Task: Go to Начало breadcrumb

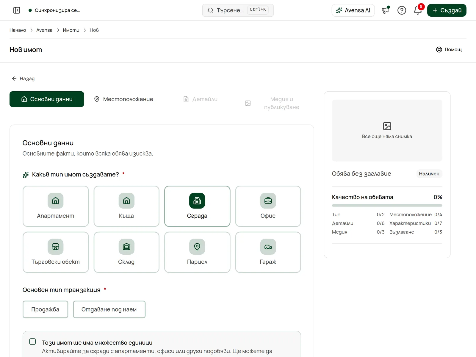Action: [x=18, y=30]
